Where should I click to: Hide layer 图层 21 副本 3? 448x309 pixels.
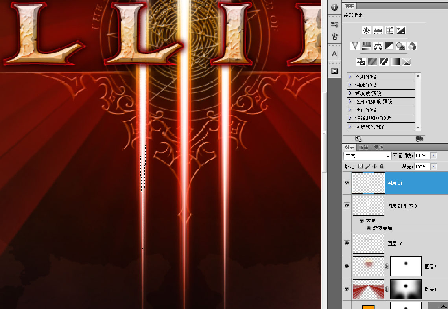pyautogui.click(x=347, y=206)
